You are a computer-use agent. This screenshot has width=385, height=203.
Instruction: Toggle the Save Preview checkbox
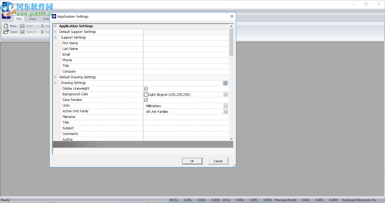click(x=146, y=100)
